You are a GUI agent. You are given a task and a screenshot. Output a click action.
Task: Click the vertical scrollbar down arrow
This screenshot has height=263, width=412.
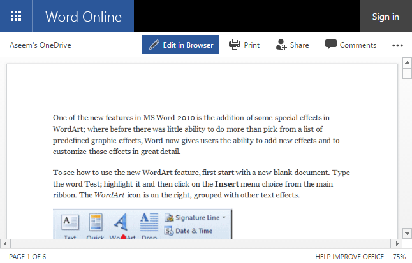[x=406, y=232]
